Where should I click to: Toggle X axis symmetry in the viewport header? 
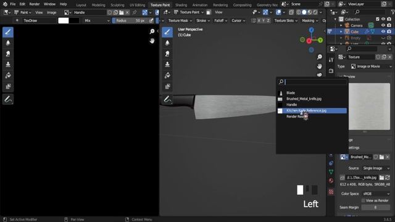[259, 20]
